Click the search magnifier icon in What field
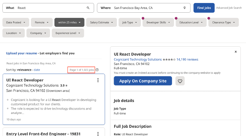 (x=88, y=8)
